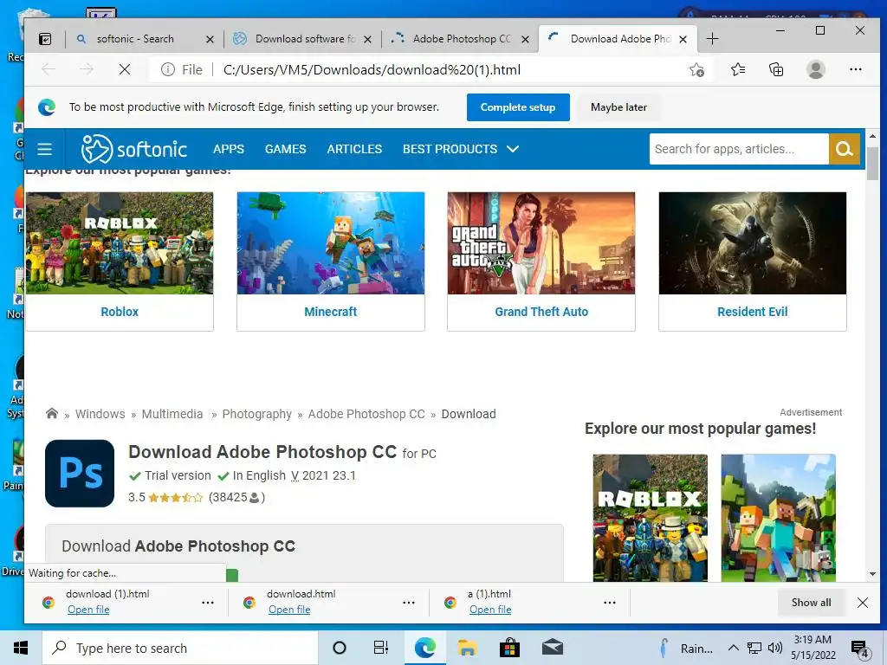This screenshot has width=887, height=665.
Task: Open the Grand Theft Auto thumbnail
Action: pyautogui.click(x=541, y=242)
